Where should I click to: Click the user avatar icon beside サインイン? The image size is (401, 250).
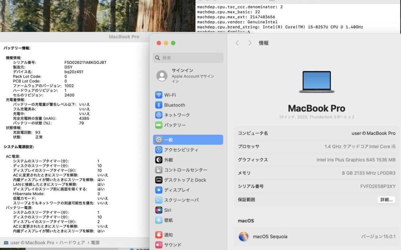tap(162, 76)
